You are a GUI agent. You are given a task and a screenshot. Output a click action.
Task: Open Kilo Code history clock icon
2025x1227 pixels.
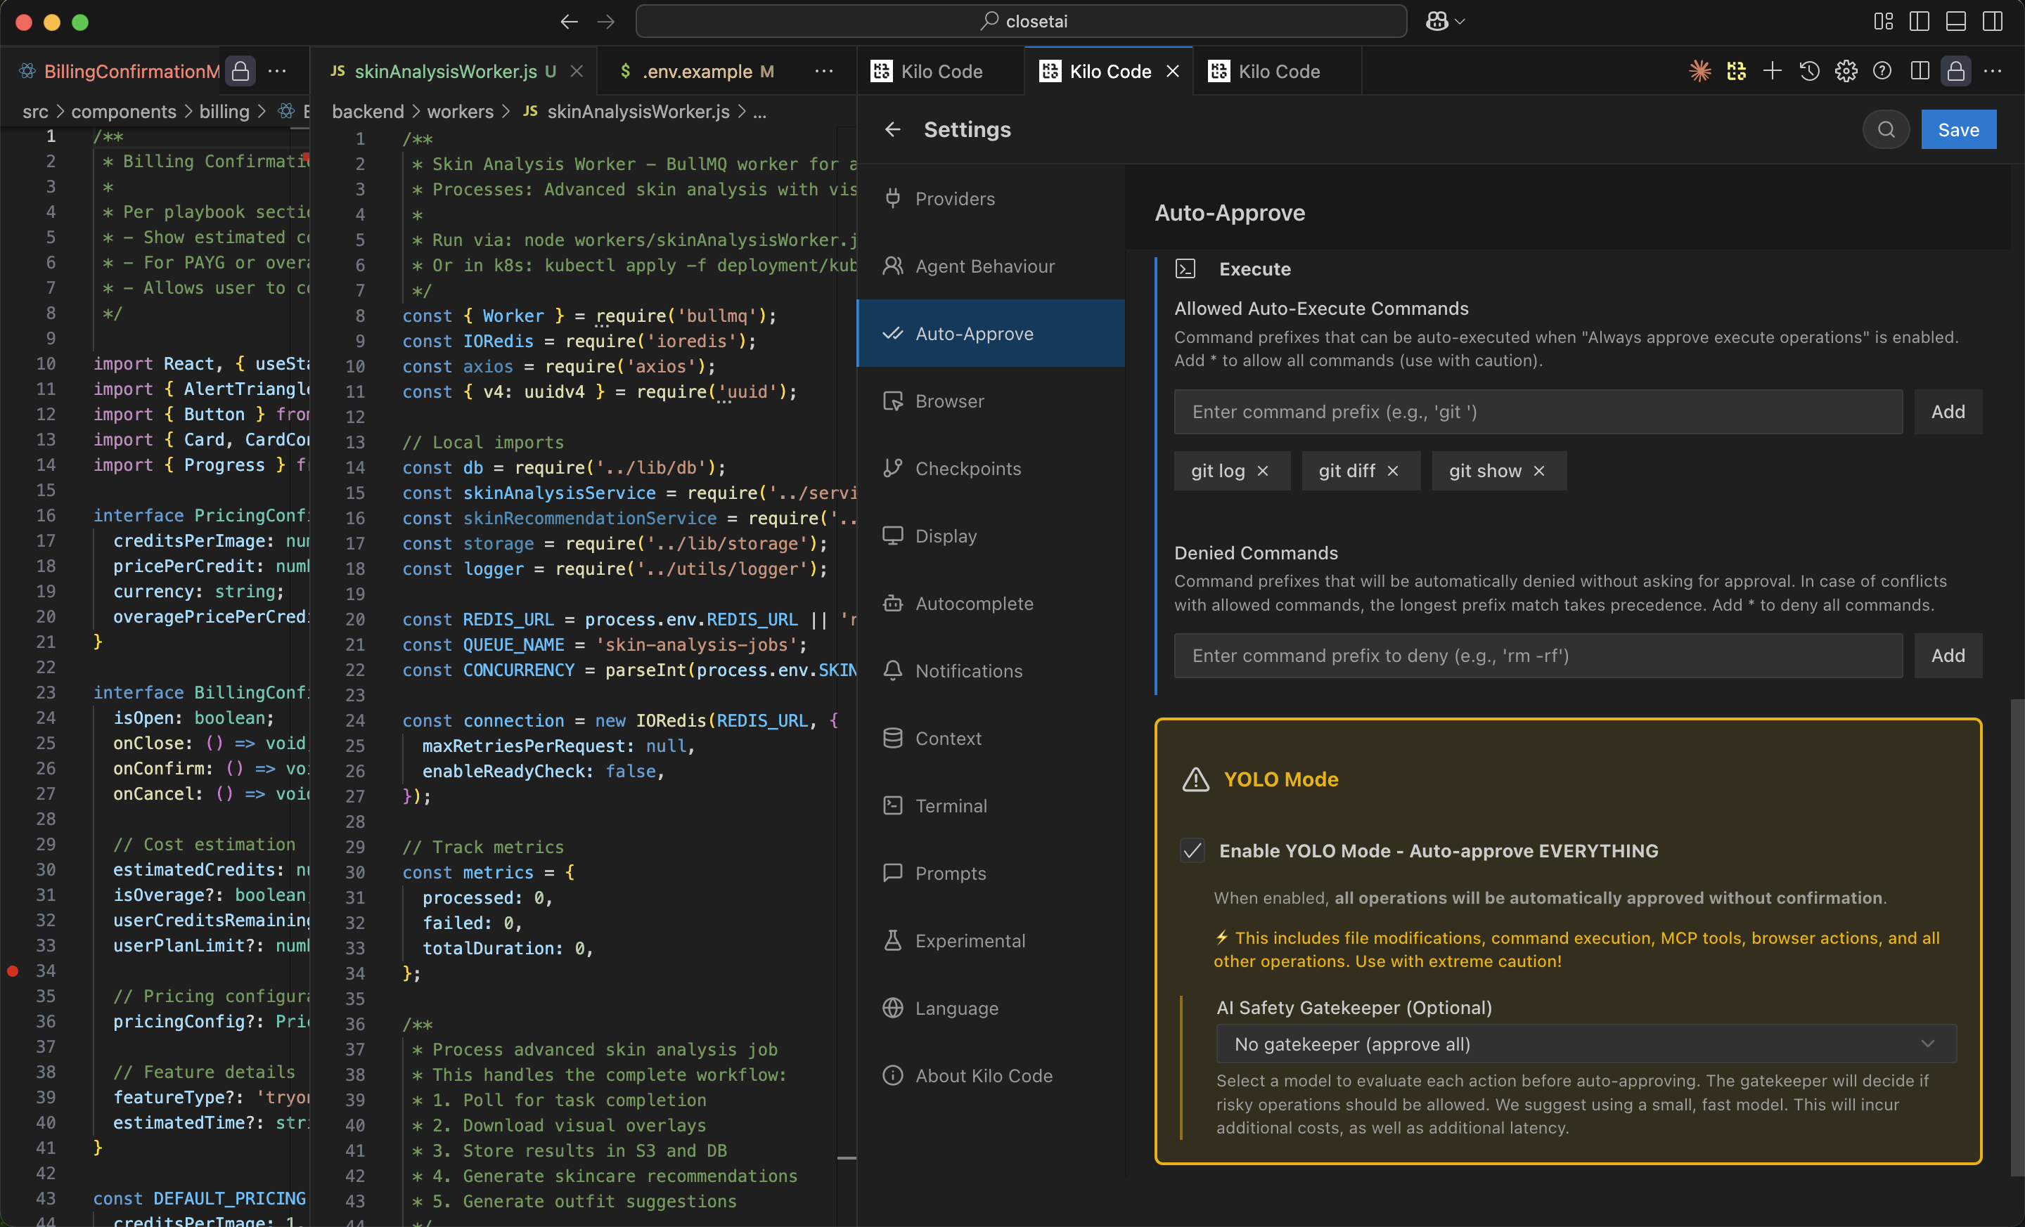(1809, 72)
